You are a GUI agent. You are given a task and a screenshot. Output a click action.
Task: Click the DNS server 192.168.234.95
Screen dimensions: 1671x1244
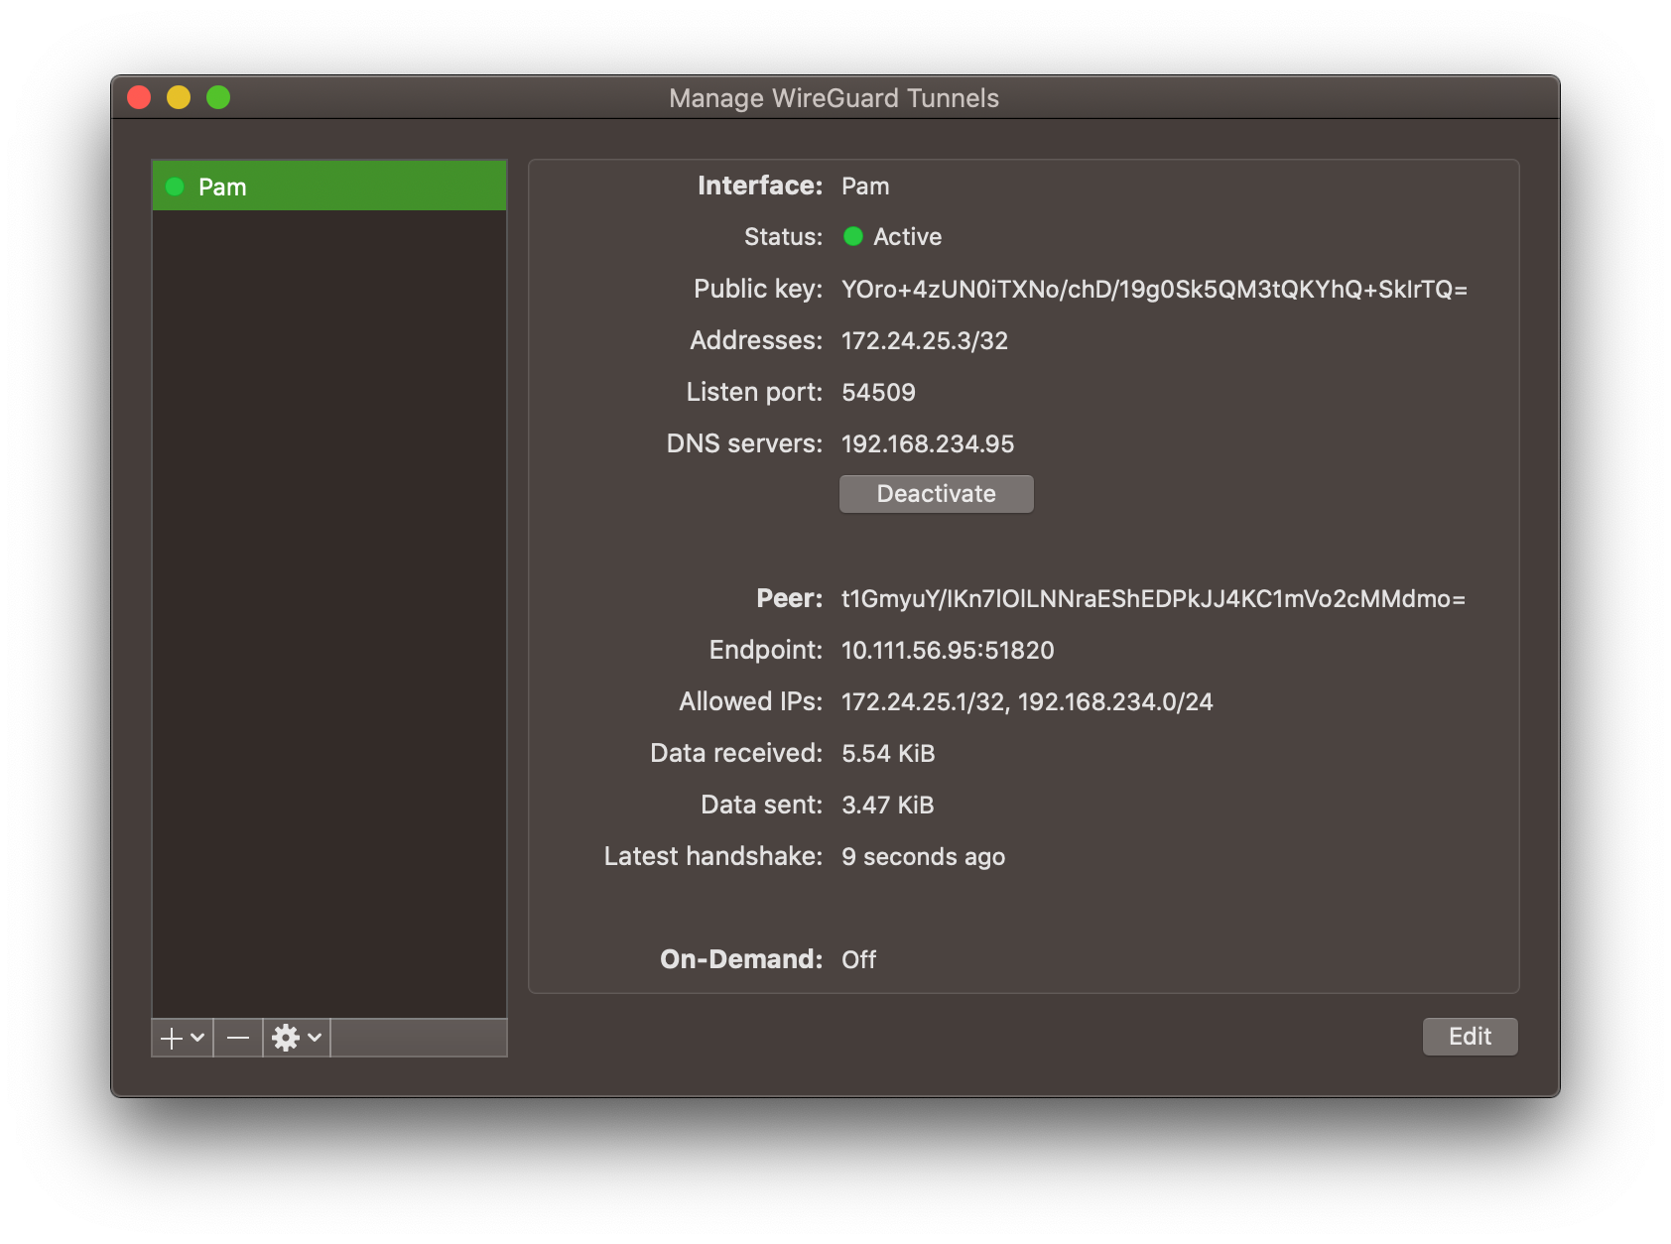pyautogui.click(x=928, y=443)
